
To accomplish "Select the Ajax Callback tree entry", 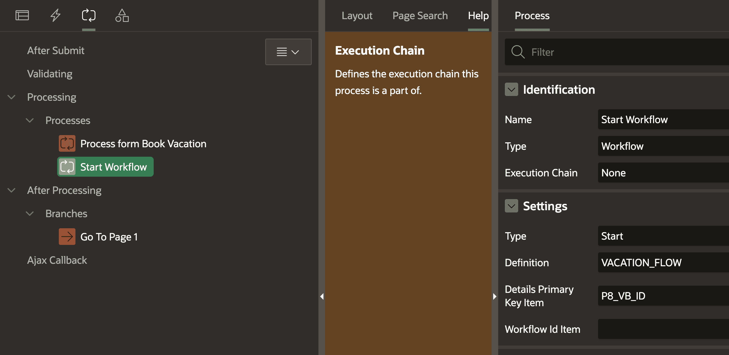I will [57, 260].
